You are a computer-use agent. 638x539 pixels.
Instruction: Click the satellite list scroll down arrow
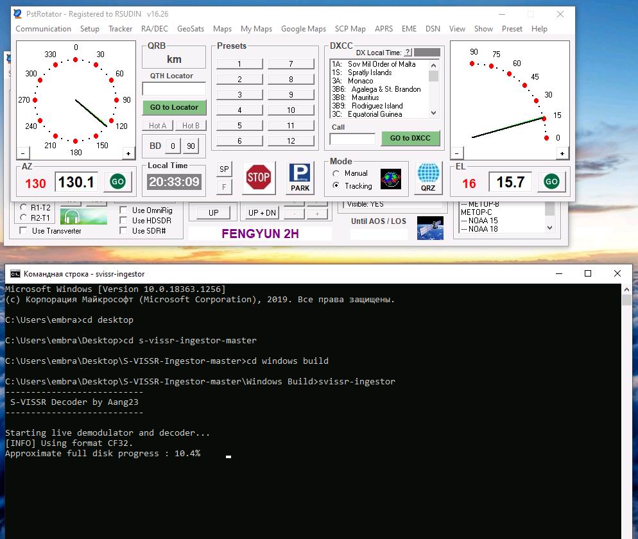[549, 228]
